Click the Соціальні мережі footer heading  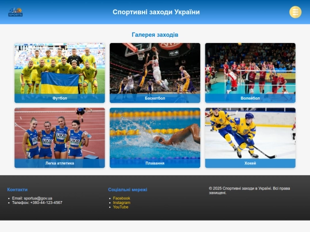coord(127,190)
